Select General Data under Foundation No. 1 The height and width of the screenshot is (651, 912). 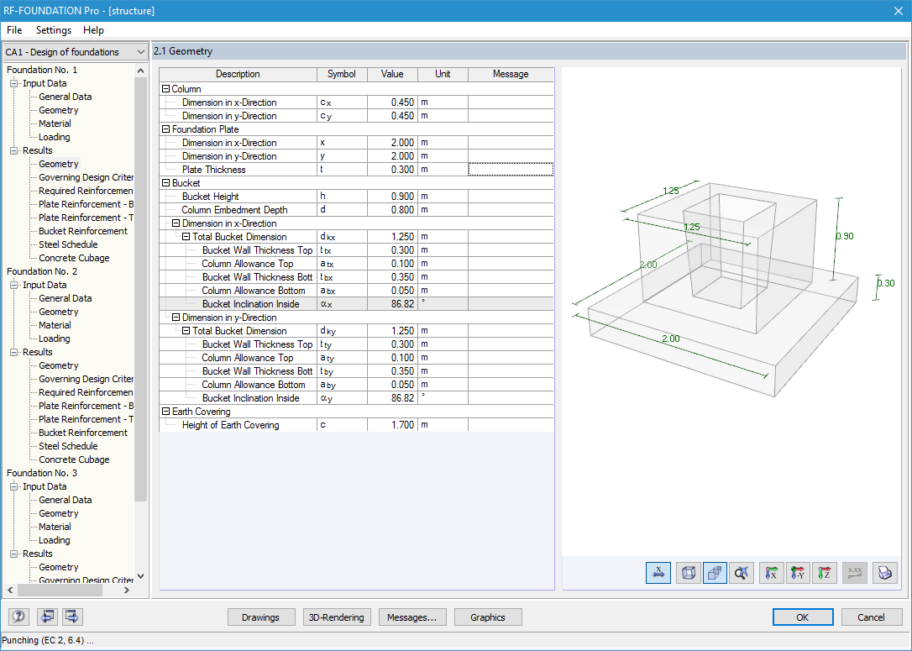click(x=66, y=97)
